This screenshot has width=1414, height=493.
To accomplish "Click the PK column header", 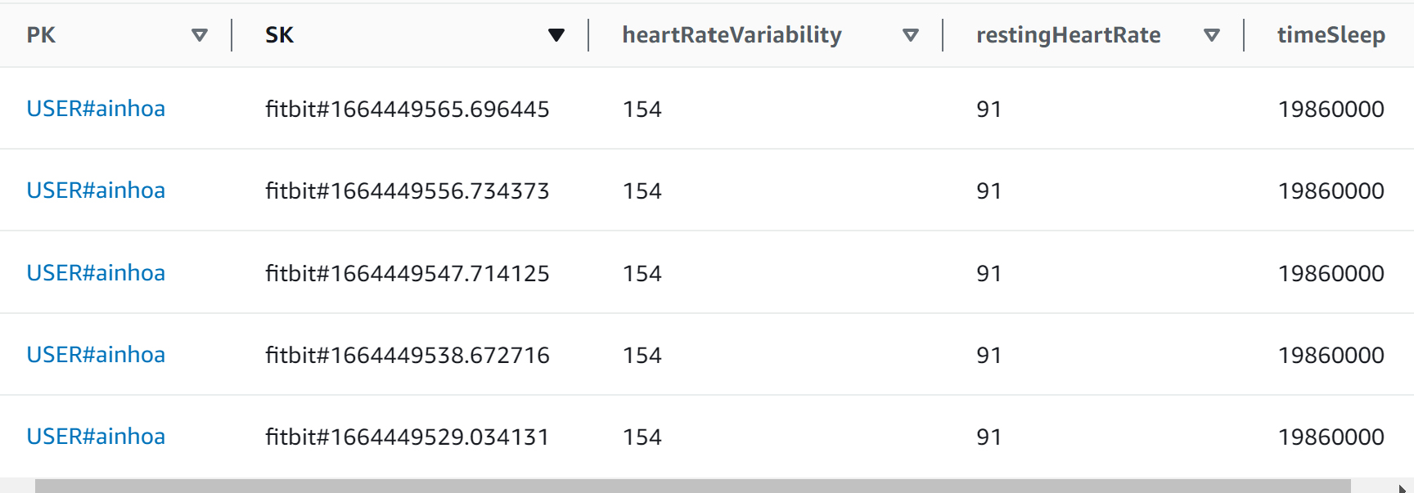I will pos(41,35).
